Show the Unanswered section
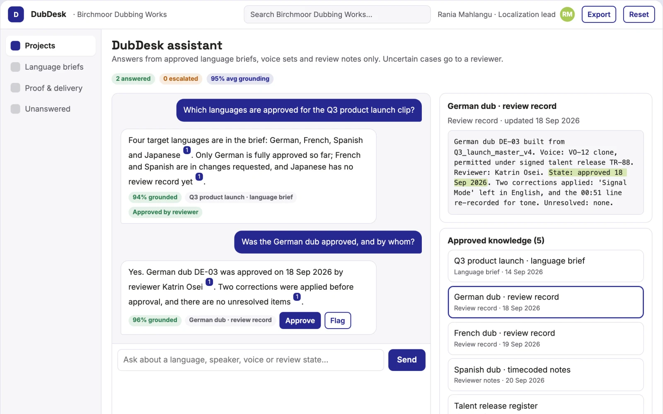 point(51,109)
